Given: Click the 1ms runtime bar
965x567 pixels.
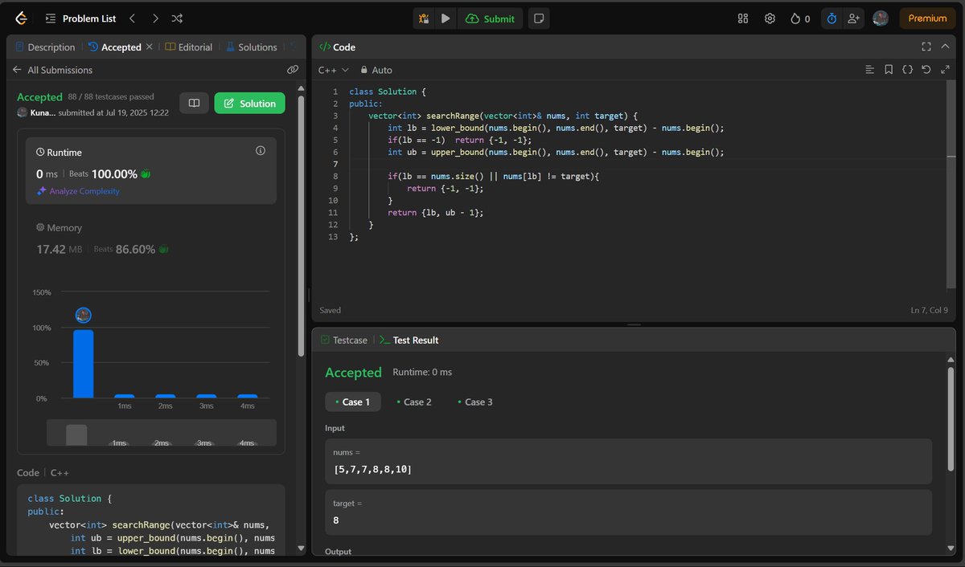Looking at the screenshot, I should (124, 396).
